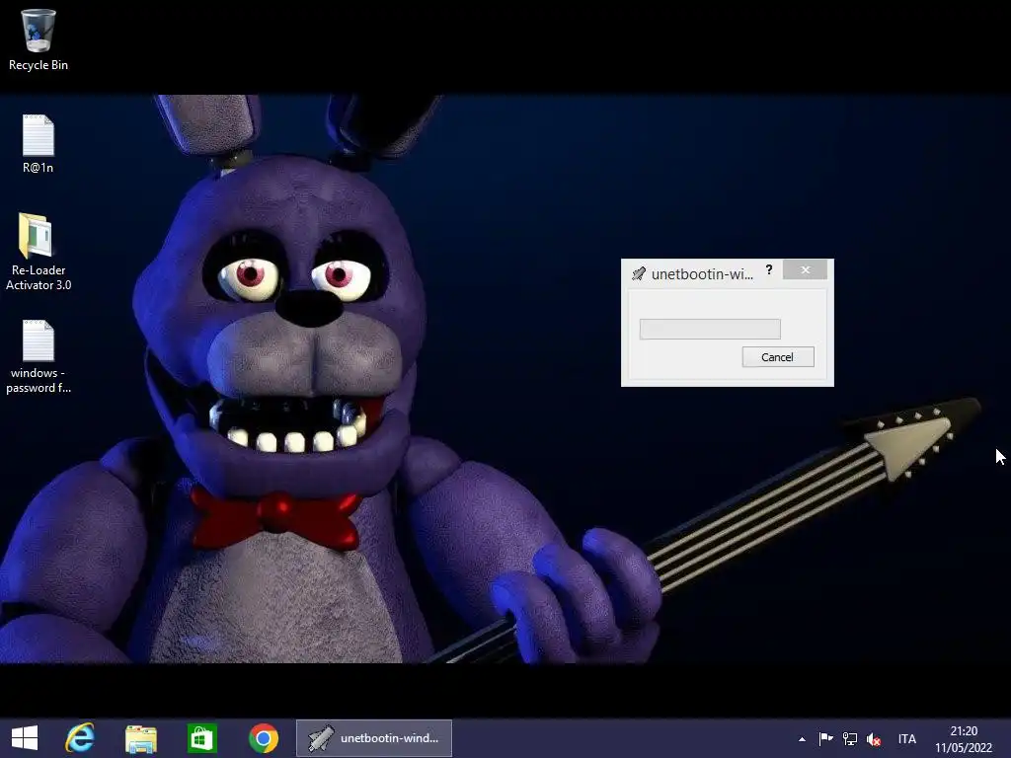Launch Internet Explorer from taskbar

click(80, 738)
